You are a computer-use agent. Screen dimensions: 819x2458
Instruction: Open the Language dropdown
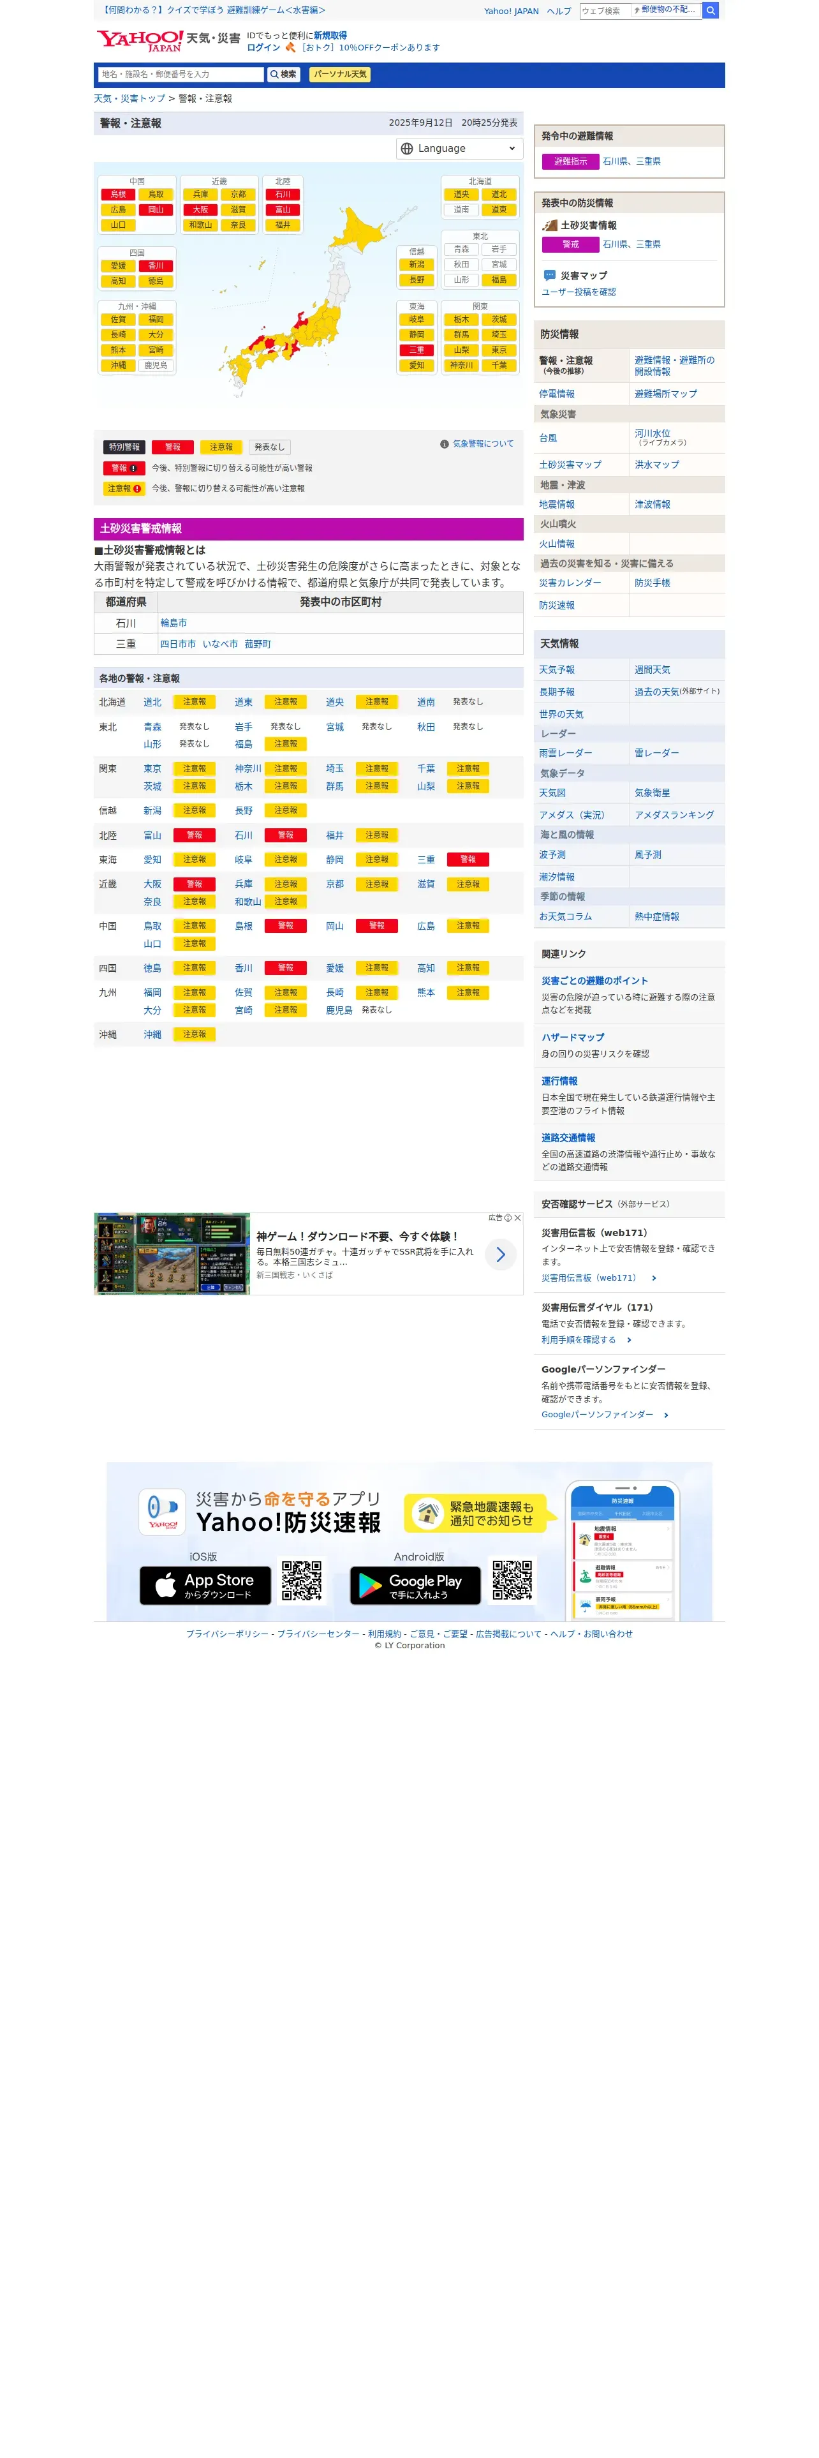point(459,149)
